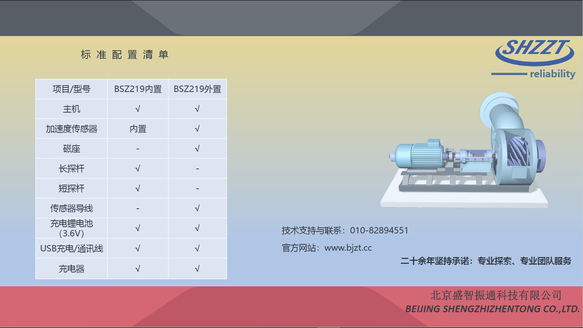Click the heading 标准配置清单
This screenshot has width=583, height=328.
[124, 55]
